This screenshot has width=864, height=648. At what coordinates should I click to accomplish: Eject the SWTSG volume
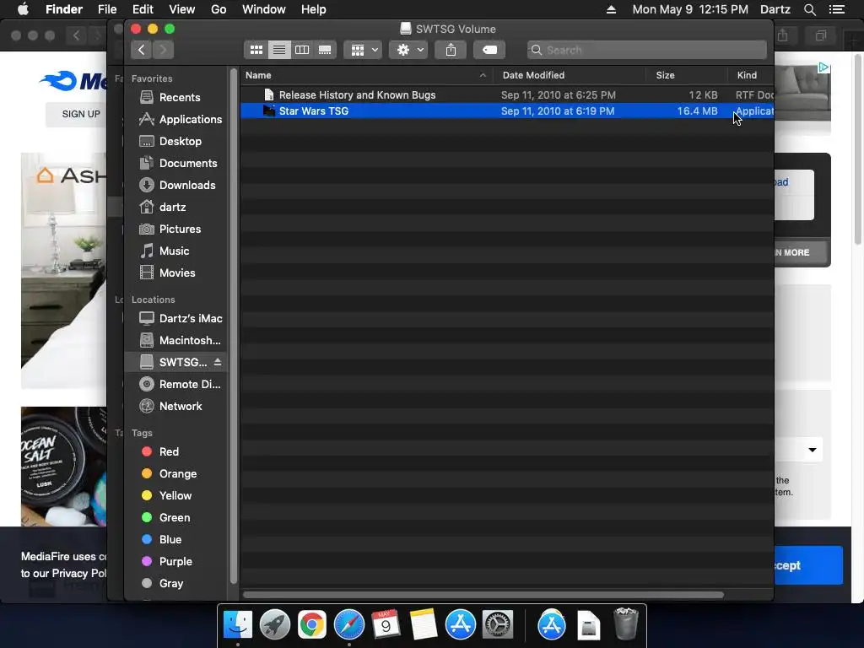[x=218, y=362]
